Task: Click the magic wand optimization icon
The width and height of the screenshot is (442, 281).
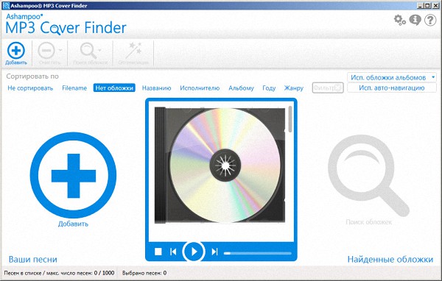Action: [133, 50]
